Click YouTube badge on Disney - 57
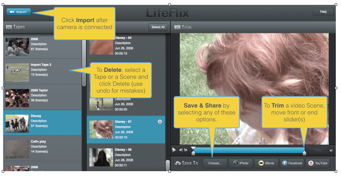The width and height of the screenshot is (341, 176). tap(160, 122)
